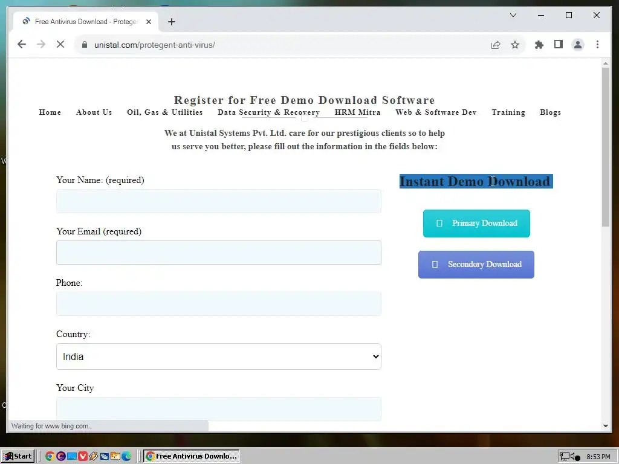Open the Windows Start button

(18, 456)
